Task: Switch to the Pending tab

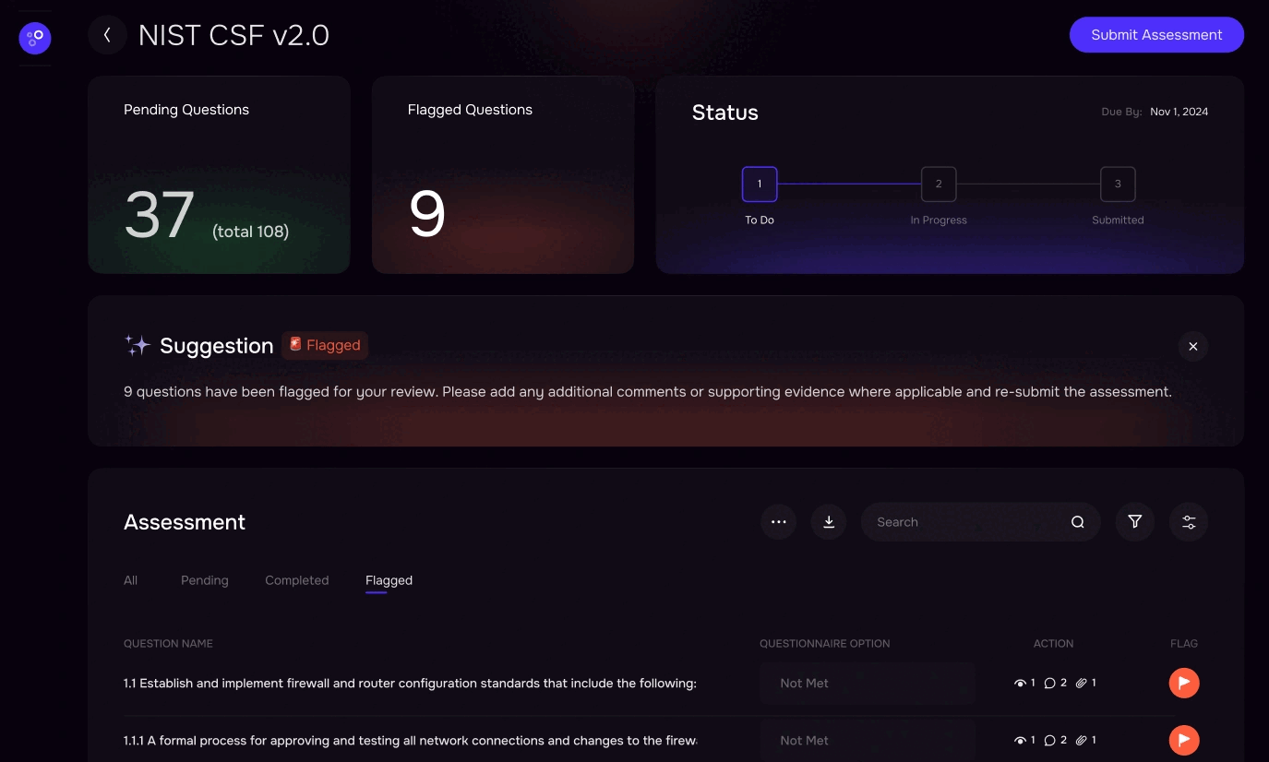Action: tap(205, 580)
